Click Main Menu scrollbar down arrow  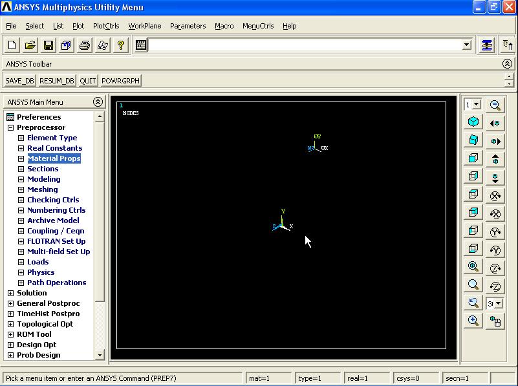(x=100, y=356)
